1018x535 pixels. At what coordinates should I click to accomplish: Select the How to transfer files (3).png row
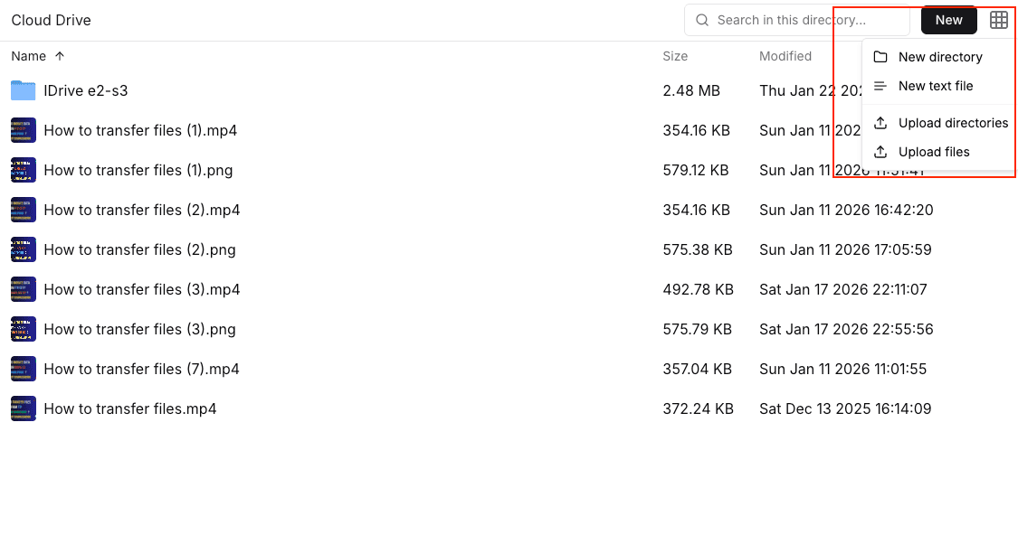coord(138,329)
